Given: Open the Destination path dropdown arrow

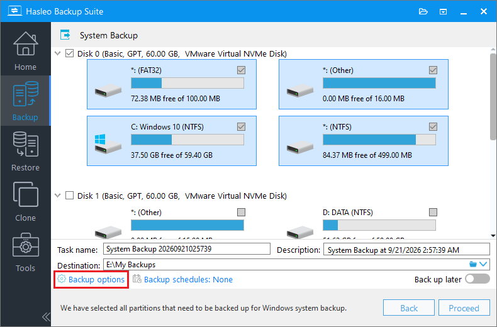Looking at the screenshot, I should pyautogui.click(x=483, y=264).
